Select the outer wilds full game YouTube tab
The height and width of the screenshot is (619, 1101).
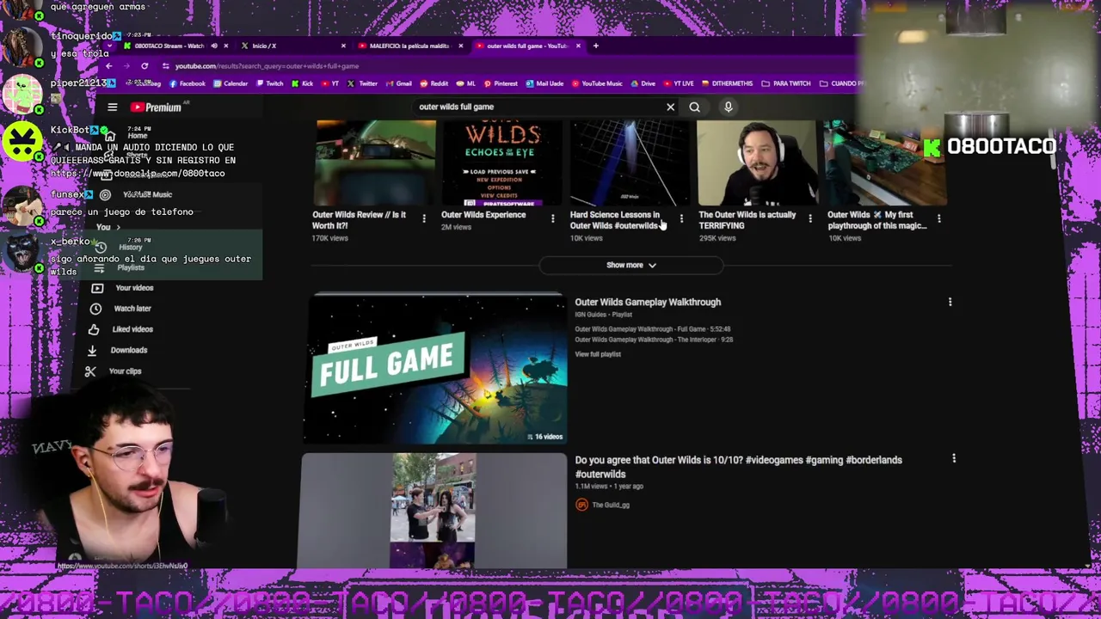click(x=526, y=46)
